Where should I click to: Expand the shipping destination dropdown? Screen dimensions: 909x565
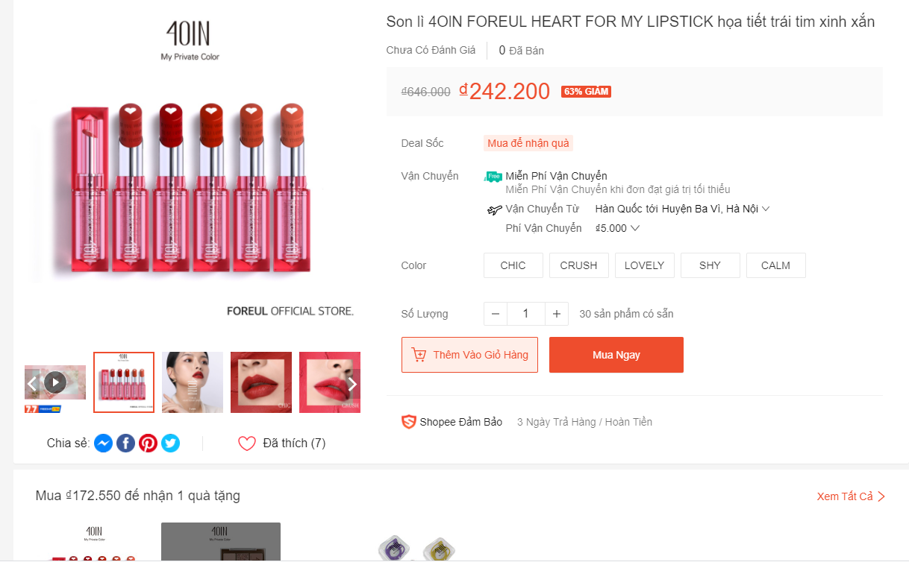coord(765,209)
